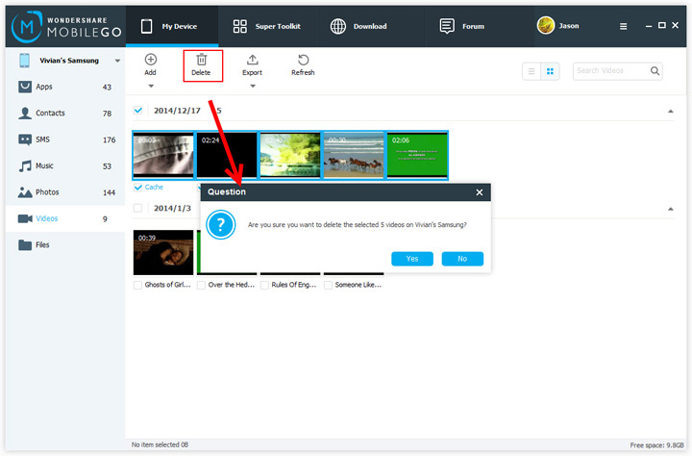This screenshot has height=456, width=692.
Task: Close the Question dialog
Action: 480,192
